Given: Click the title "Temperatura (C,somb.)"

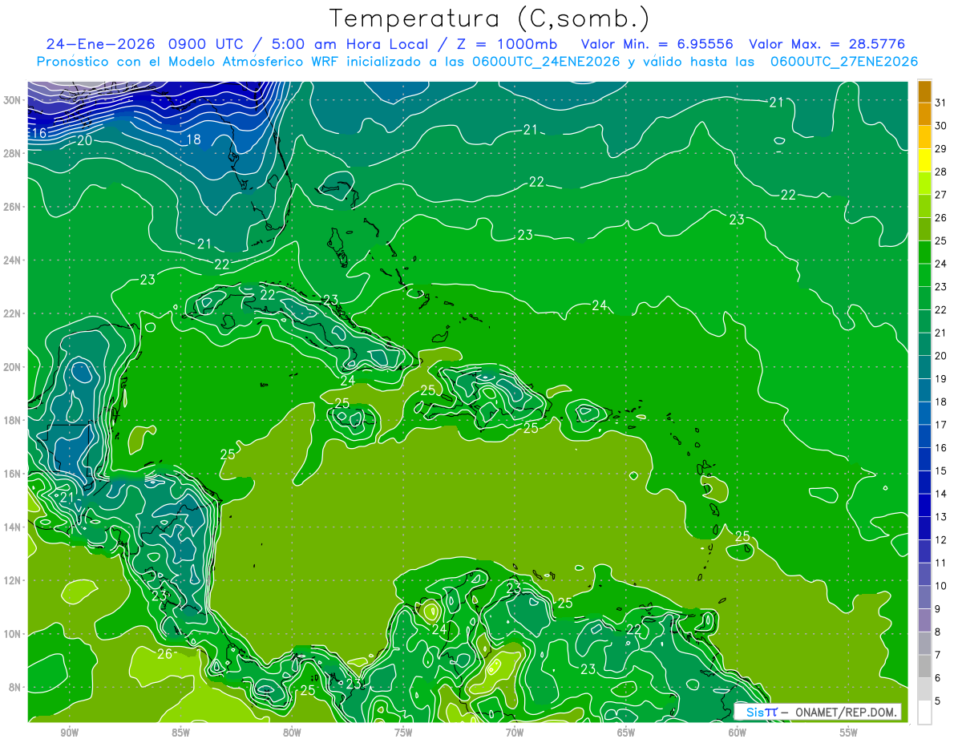Looking at the screenshot, I should tap(490, 18).
